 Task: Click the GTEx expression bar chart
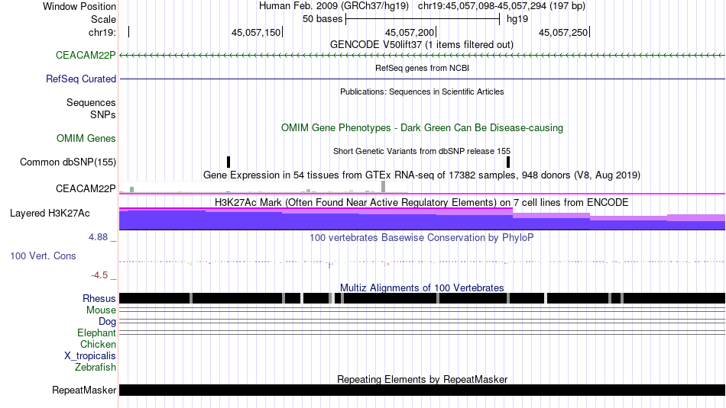click(264, 187)
